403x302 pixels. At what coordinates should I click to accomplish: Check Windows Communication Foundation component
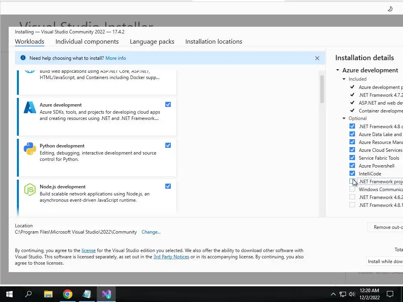352,189
